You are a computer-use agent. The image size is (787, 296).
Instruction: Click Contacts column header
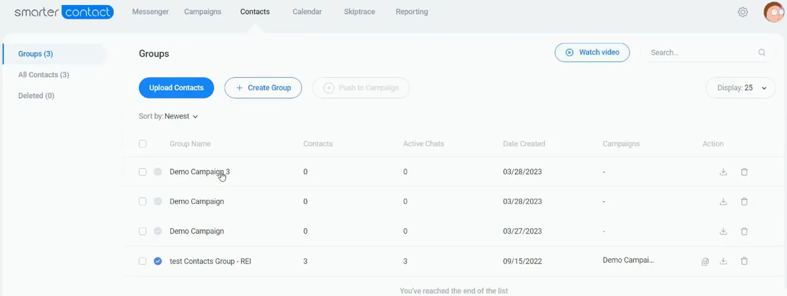pyautogui.click(x=318, y=144)
